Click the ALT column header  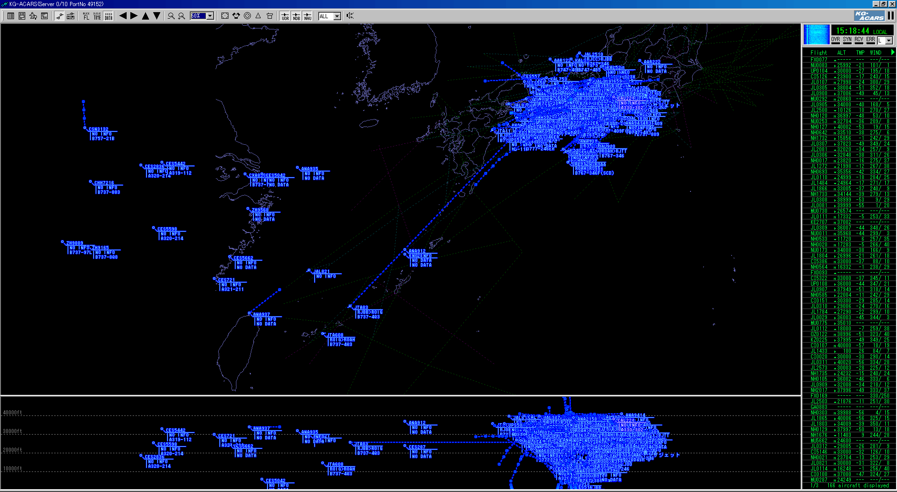tap(841, 53)
